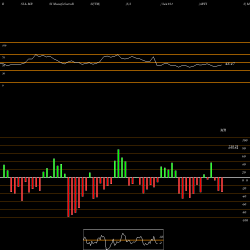Open the mini RSI overview chart thumbnail
This screenshot has width=250, height=250.
pyautogui.click(x=123, y=239)
